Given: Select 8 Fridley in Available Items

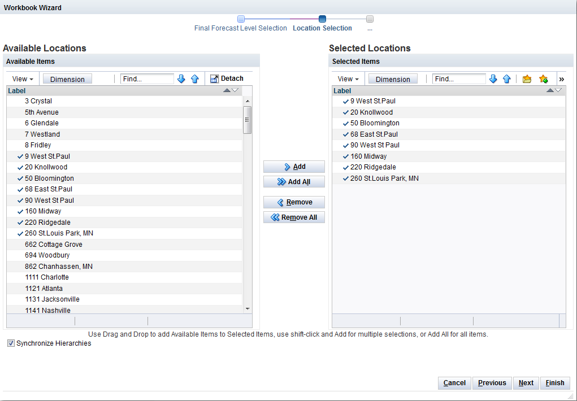Looking at the screenshot, I should (x=124, y=145).
